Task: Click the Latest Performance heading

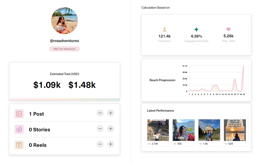Action: point(160,111)
